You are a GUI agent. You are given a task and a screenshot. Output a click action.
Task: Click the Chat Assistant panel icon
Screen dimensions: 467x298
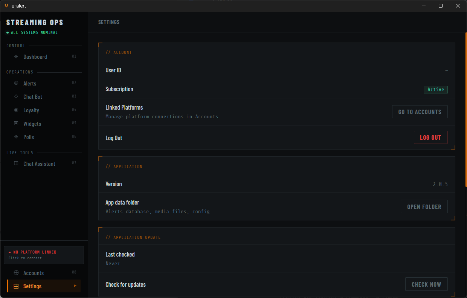click(x=16, y=164)
